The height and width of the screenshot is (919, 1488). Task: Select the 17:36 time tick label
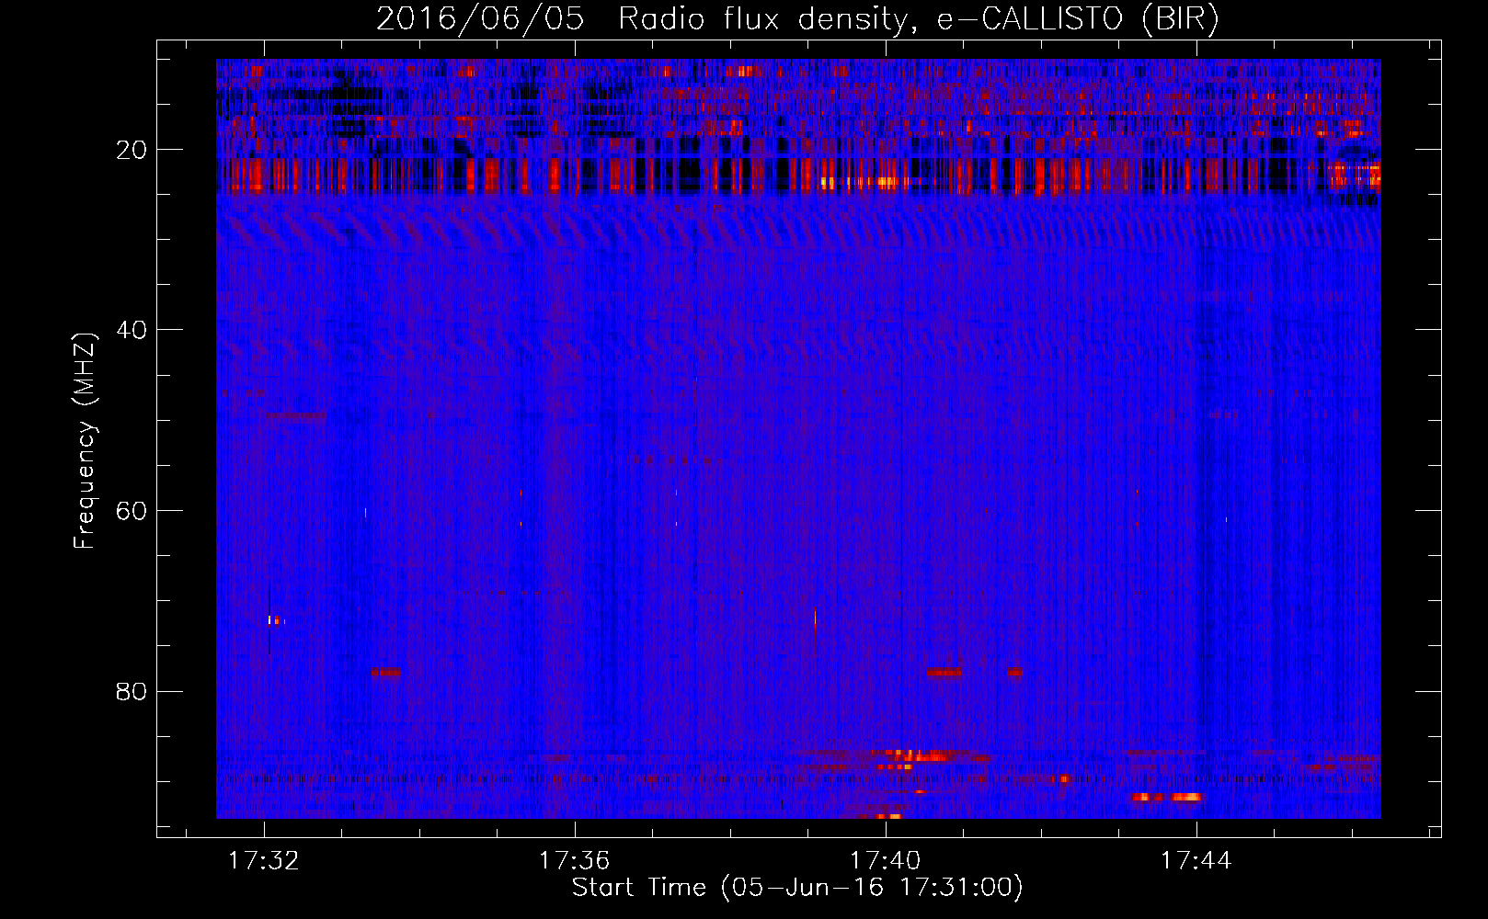pos(575,861)
